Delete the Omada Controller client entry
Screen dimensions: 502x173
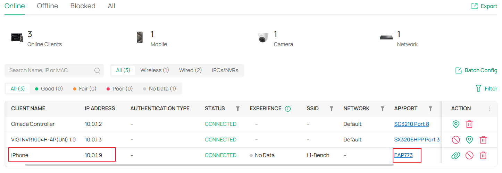click(x=469, y=124)
